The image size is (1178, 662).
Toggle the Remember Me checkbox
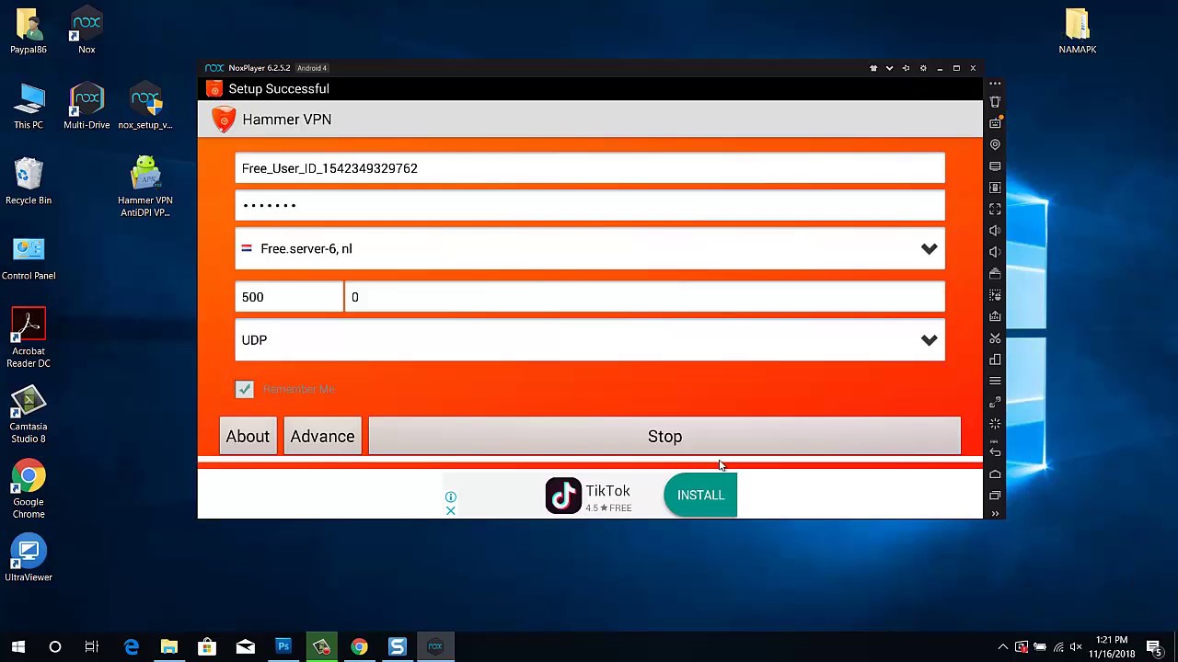[x=244, y=389]
